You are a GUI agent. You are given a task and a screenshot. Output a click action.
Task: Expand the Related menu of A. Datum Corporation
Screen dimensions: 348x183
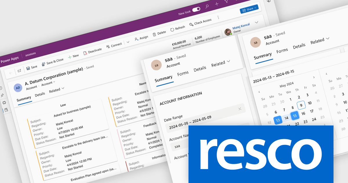(57, 90)
